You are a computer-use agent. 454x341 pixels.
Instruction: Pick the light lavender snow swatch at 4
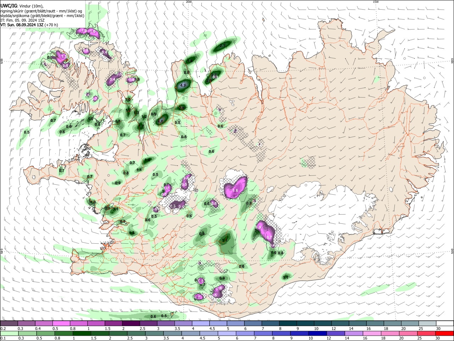point(200,323)
